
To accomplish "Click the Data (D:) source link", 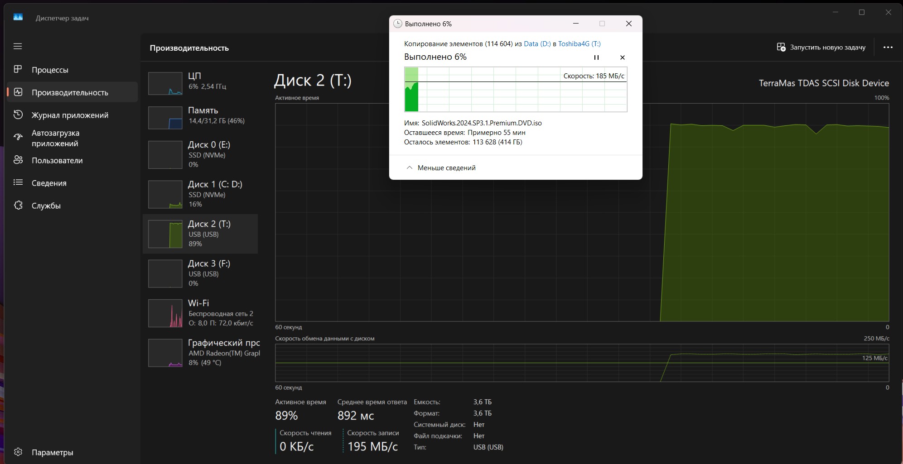I will coord(537,44).
